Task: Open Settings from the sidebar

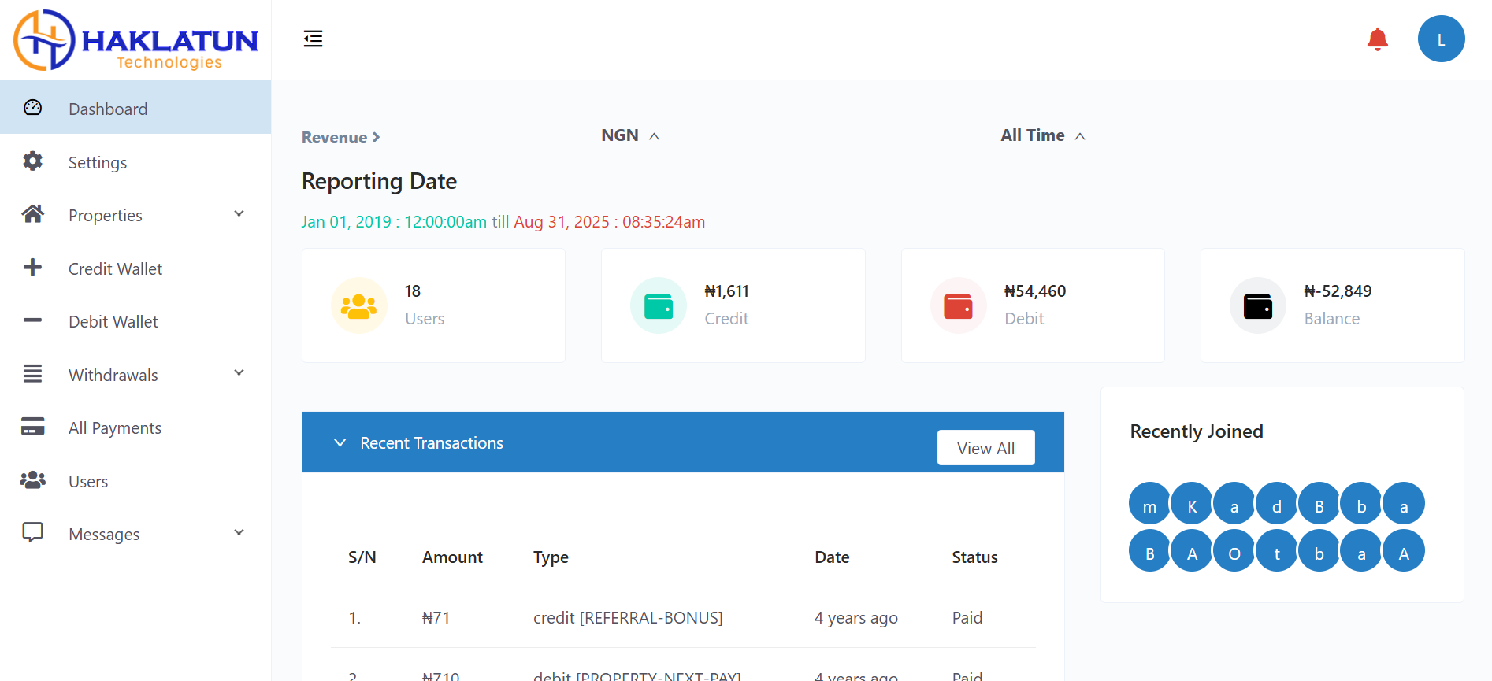Action: tap(98, 162)
